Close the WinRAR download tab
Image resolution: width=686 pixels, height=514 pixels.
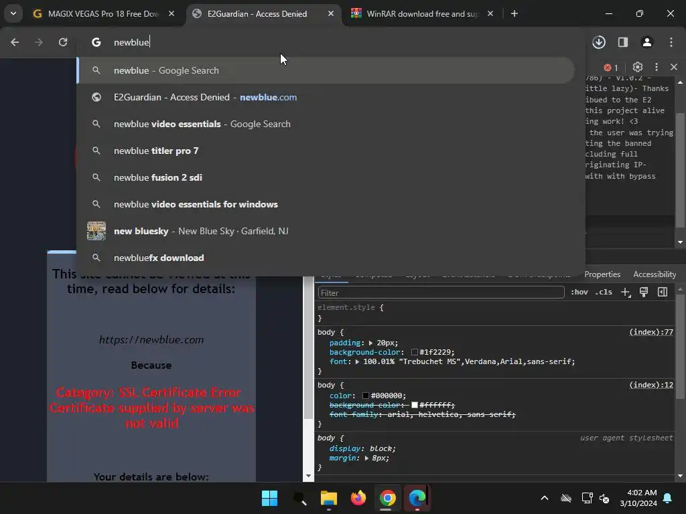(x=490, y=13)
